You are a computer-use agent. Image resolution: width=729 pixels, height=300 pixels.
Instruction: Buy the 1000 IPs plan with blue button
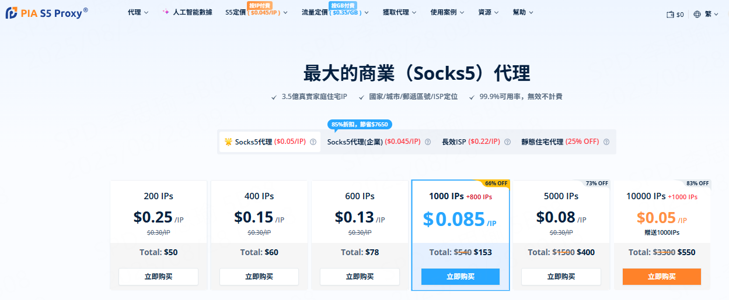click(461, 277)
